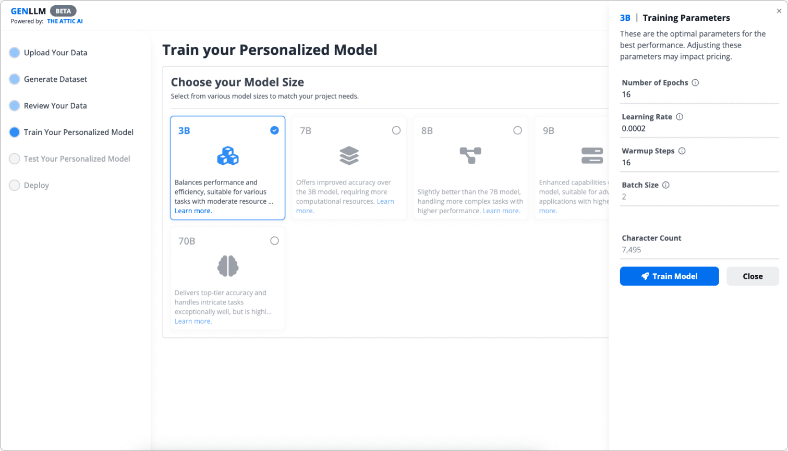Select the 7B model radio button
Viewport: 788px width, 451px height.
point(396,130)
